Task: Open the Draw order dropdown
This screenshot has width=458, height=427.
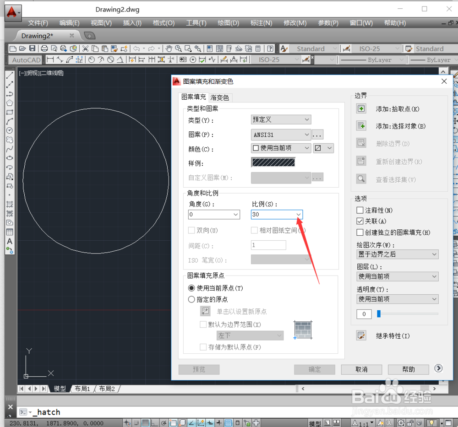Action: tap(398, 254)
